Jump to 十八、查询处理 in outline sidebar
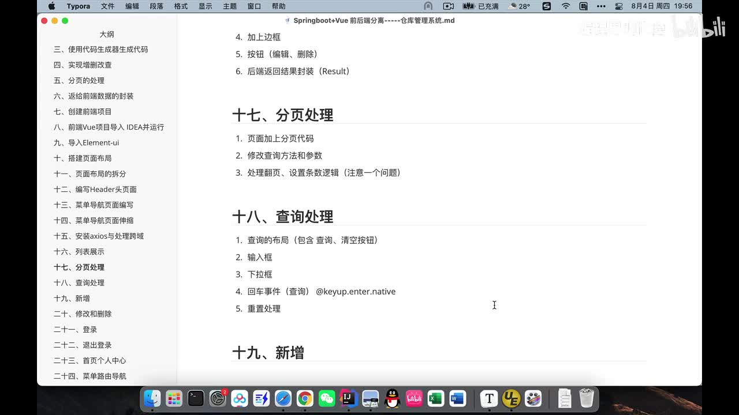The image size is (739, 415). click(79, 283)
